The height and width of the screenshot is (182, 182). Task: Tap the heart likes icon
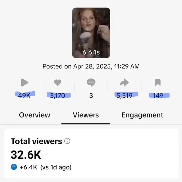click(x=58, y=83)
